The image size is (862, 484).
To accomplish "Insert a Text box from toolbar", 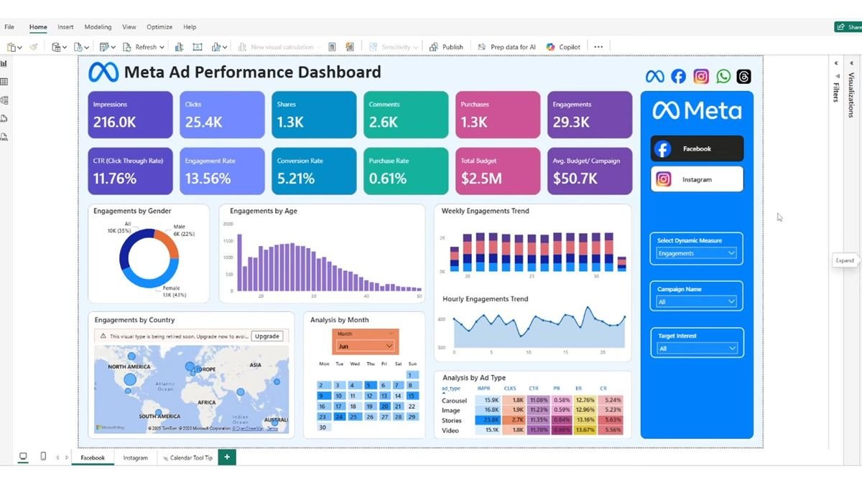I will click(198, 47).
